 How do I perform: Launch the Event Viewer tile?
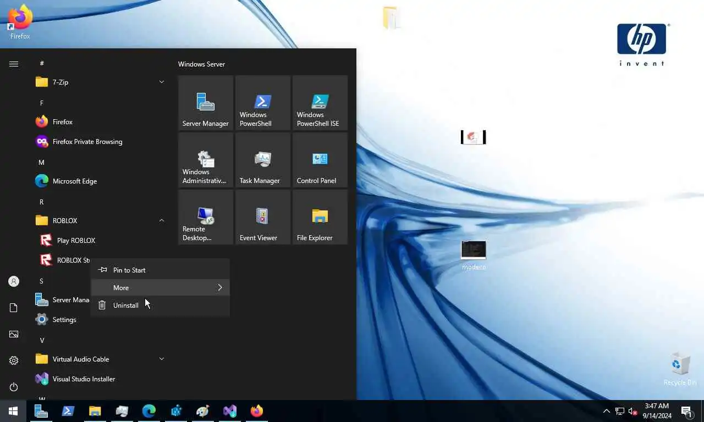pyautogui.click(x=263, y=217)
